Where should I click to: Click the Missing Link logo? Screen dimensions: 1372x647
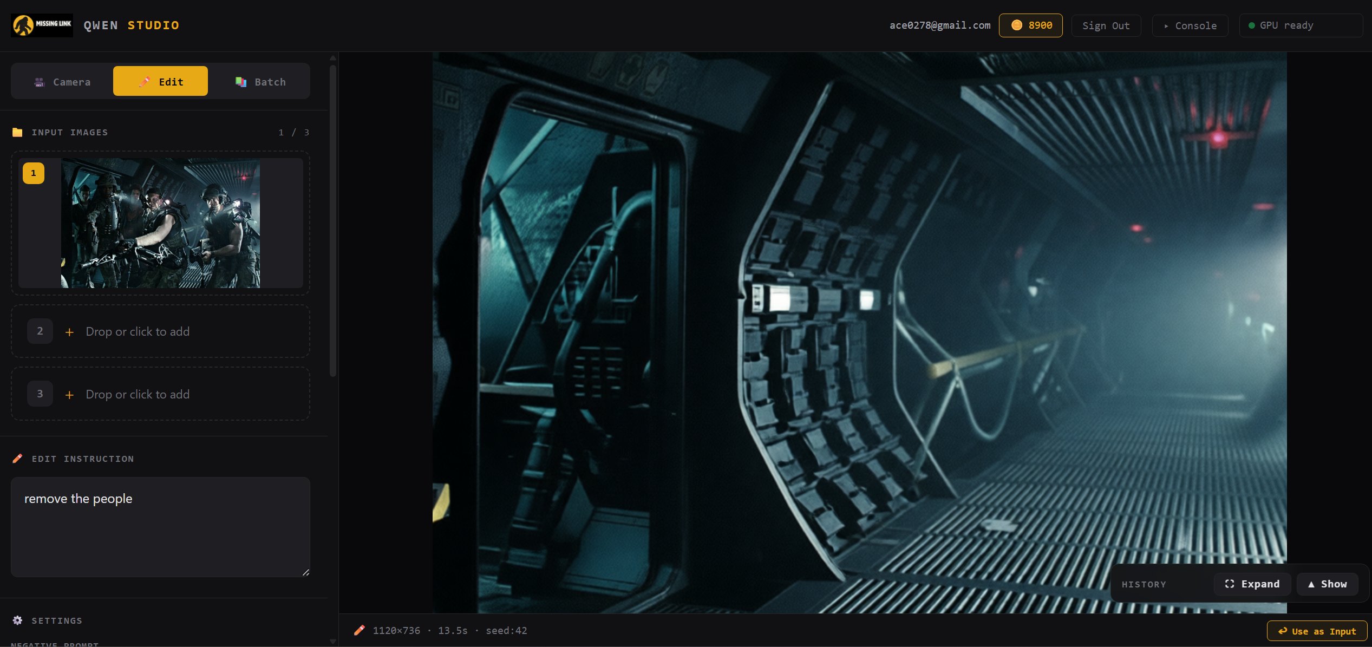tap(42, 25)
